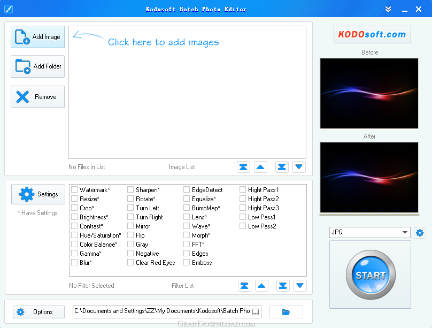Tick the BumpMap filter
Viewport: 432px width, 328px height.
187,208
